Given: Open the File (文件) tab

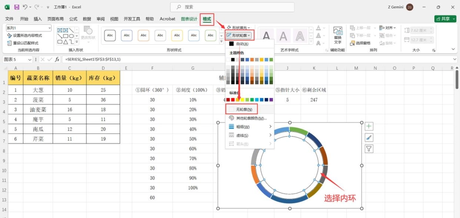Looking at the screenshot, I should (x=9, y=19).
